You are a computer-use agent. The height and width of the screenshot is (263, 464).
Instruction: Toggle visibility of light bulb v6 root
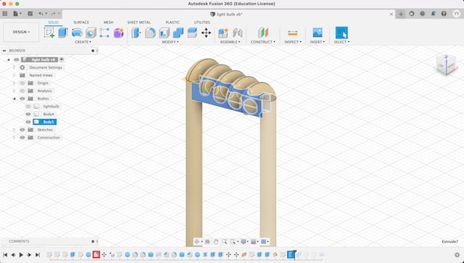pyautogui.click(x=17, y=59)
